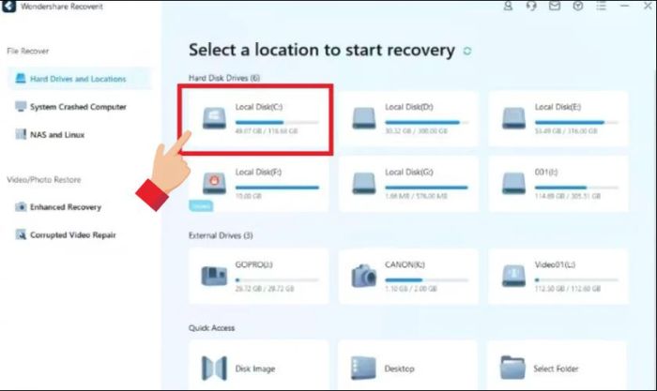
Task: Click Local Disk(D:) usage bar
Action: click(426, 122)
